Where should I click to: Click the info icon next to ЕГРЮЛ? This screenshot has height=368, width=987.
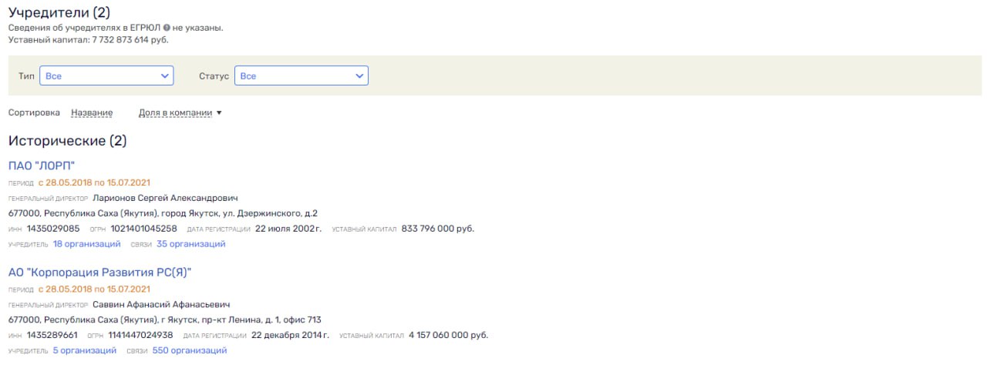(x=167, y=28)
